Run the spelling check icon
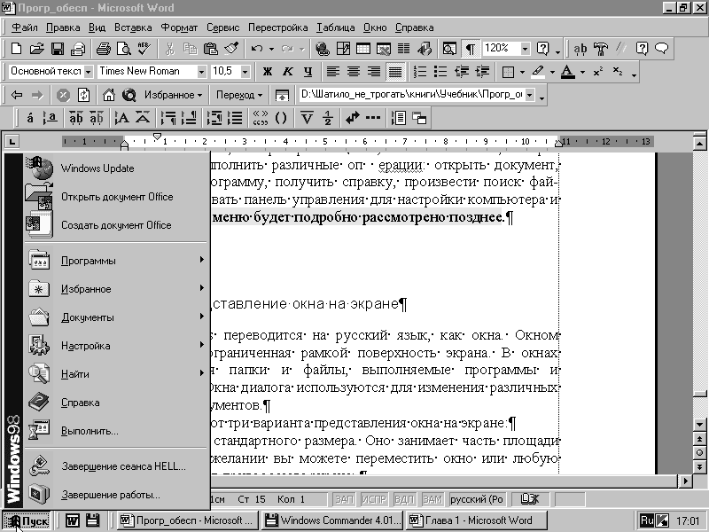 144,49
